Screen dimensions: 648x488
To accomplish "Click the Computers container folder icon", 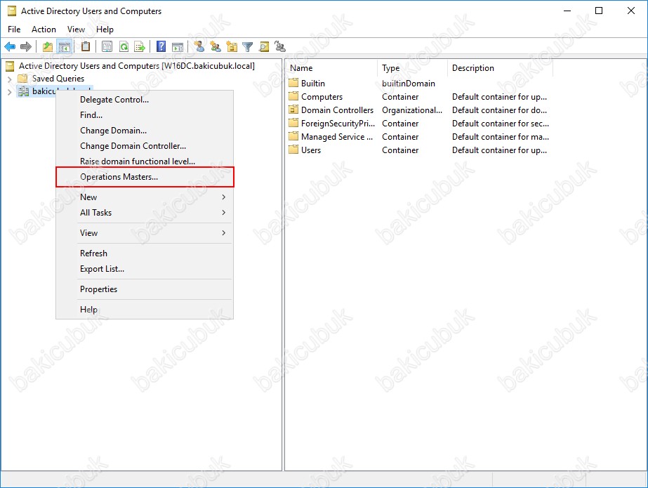I will 293,97.
